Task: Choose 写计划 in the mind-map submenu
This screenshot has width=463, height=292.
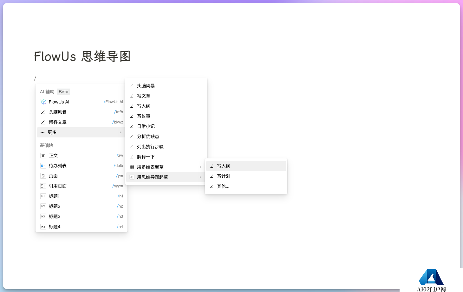Action: (x=246, y=176)
